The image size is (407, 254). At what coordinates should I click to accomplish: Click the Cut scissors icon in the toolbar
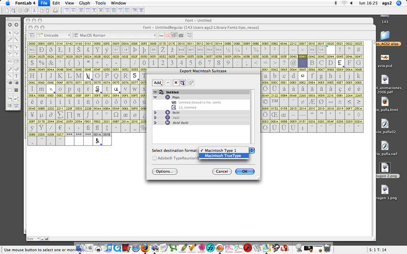[34, 11]
